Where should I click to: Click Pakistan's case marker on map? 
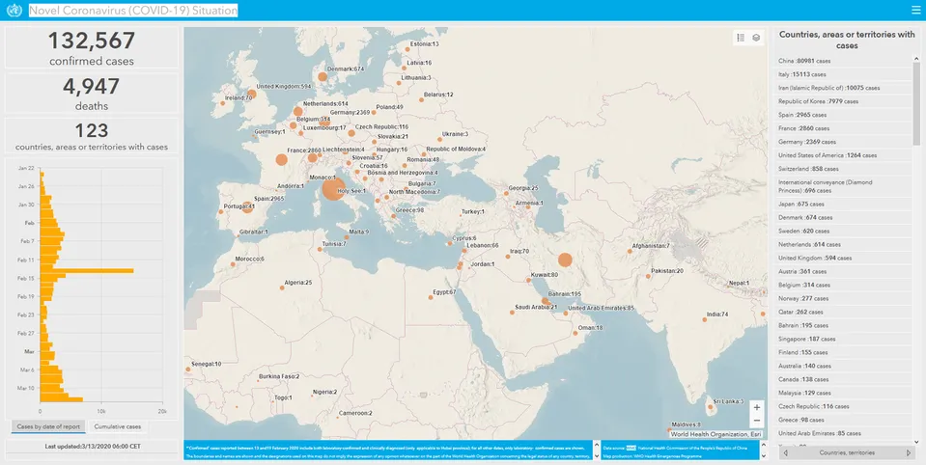649,276
